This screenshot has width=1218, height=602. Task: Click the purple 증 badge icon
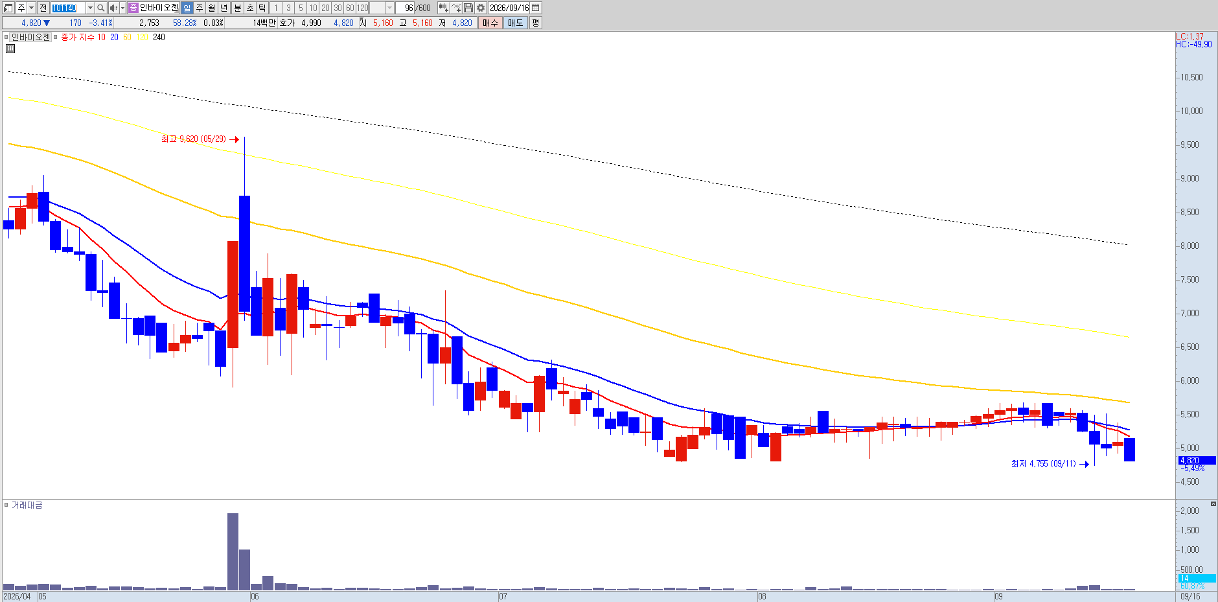[133, 8]
